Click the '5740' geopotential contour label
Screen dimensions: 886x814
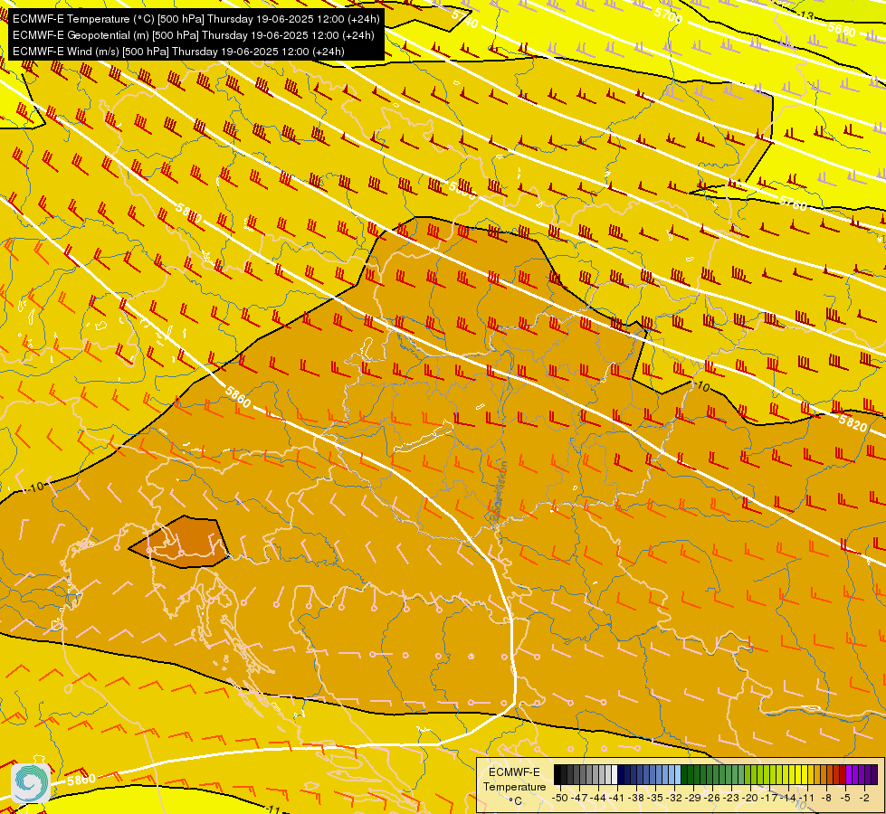(465, 19)
